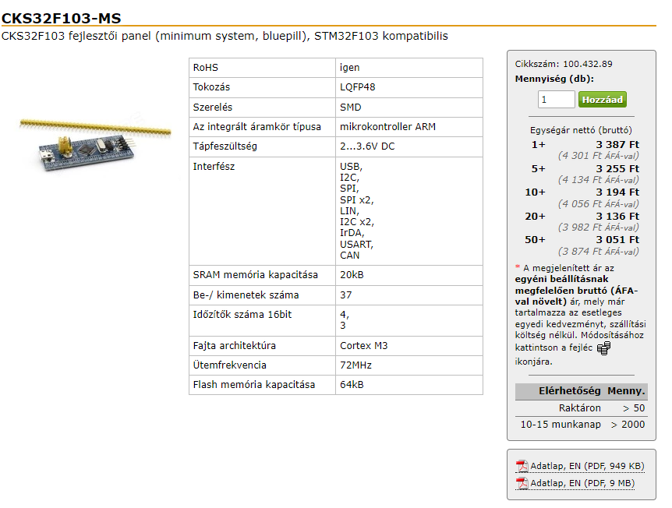Click the '> 50' stock quantity
The width and height of the screenshot is (672, 508).
[634, 408]
